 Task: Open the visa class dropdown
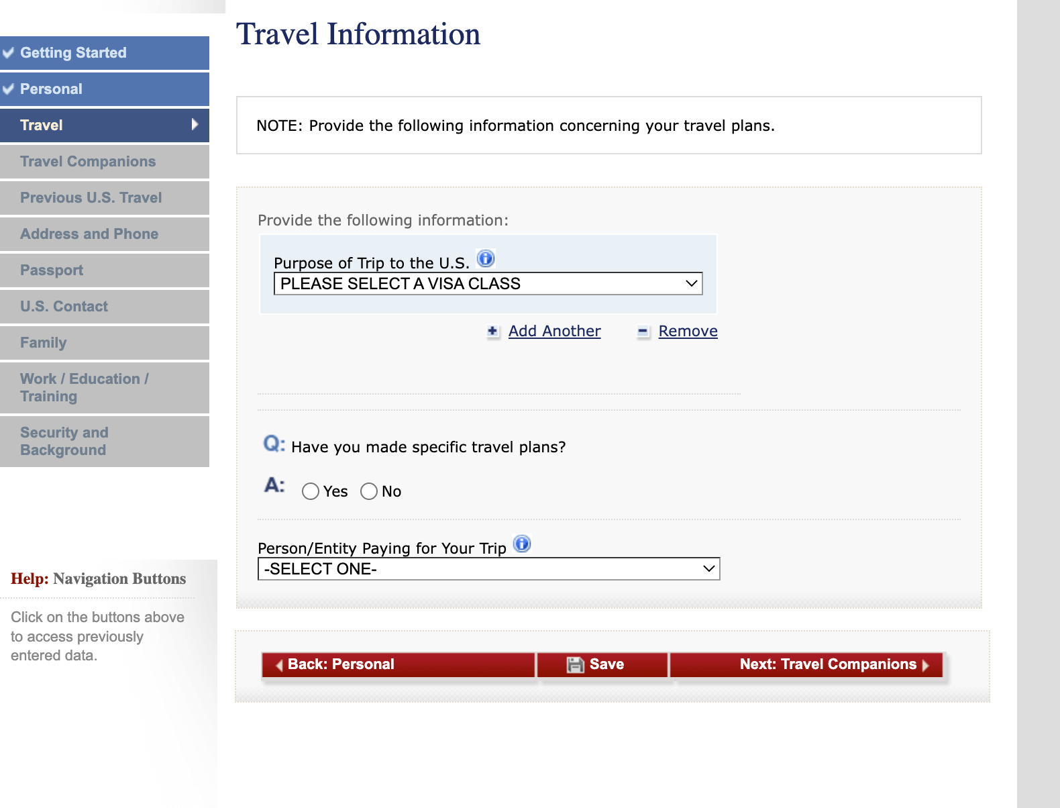click(x=488, y=284)
